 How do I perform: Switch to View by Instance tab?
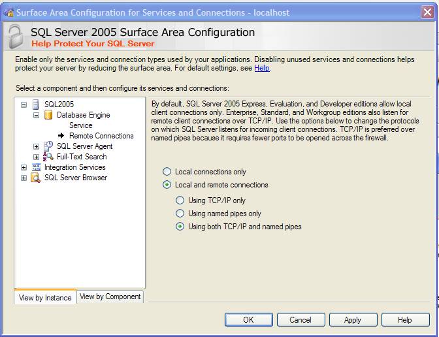click(x=45, y=297)
